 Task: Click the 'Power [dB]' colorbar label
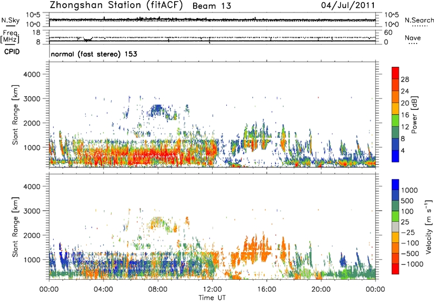coord(414,115)
